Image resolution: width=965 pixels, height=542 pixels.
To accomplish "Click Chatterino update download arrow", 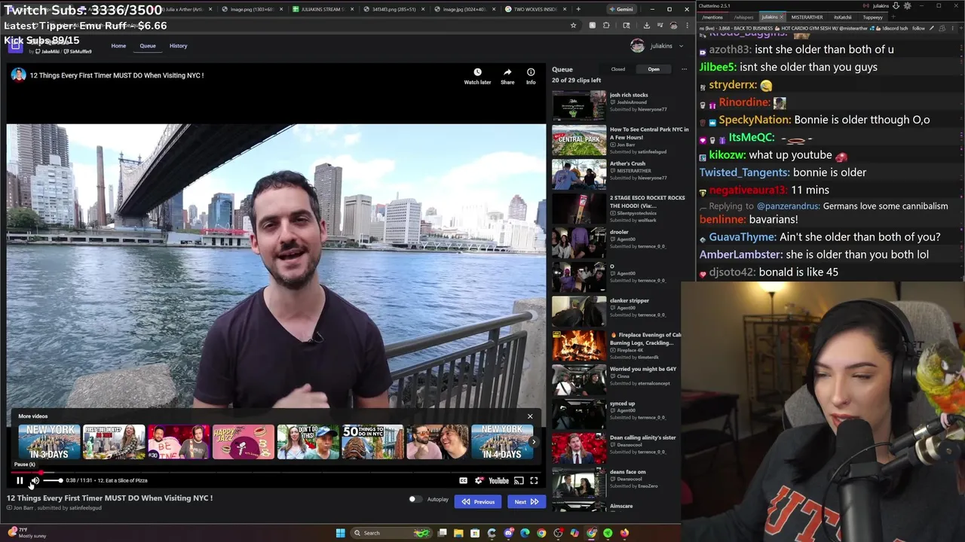I will pyautogui.click(x=896, y=6).
